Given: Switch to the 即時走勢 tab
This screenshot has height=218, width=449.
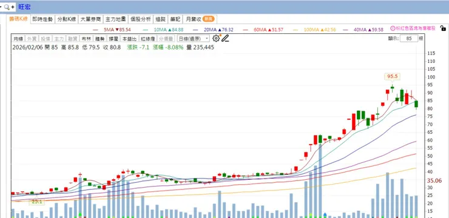Looking at the screenshot, I should coord(42,19).
